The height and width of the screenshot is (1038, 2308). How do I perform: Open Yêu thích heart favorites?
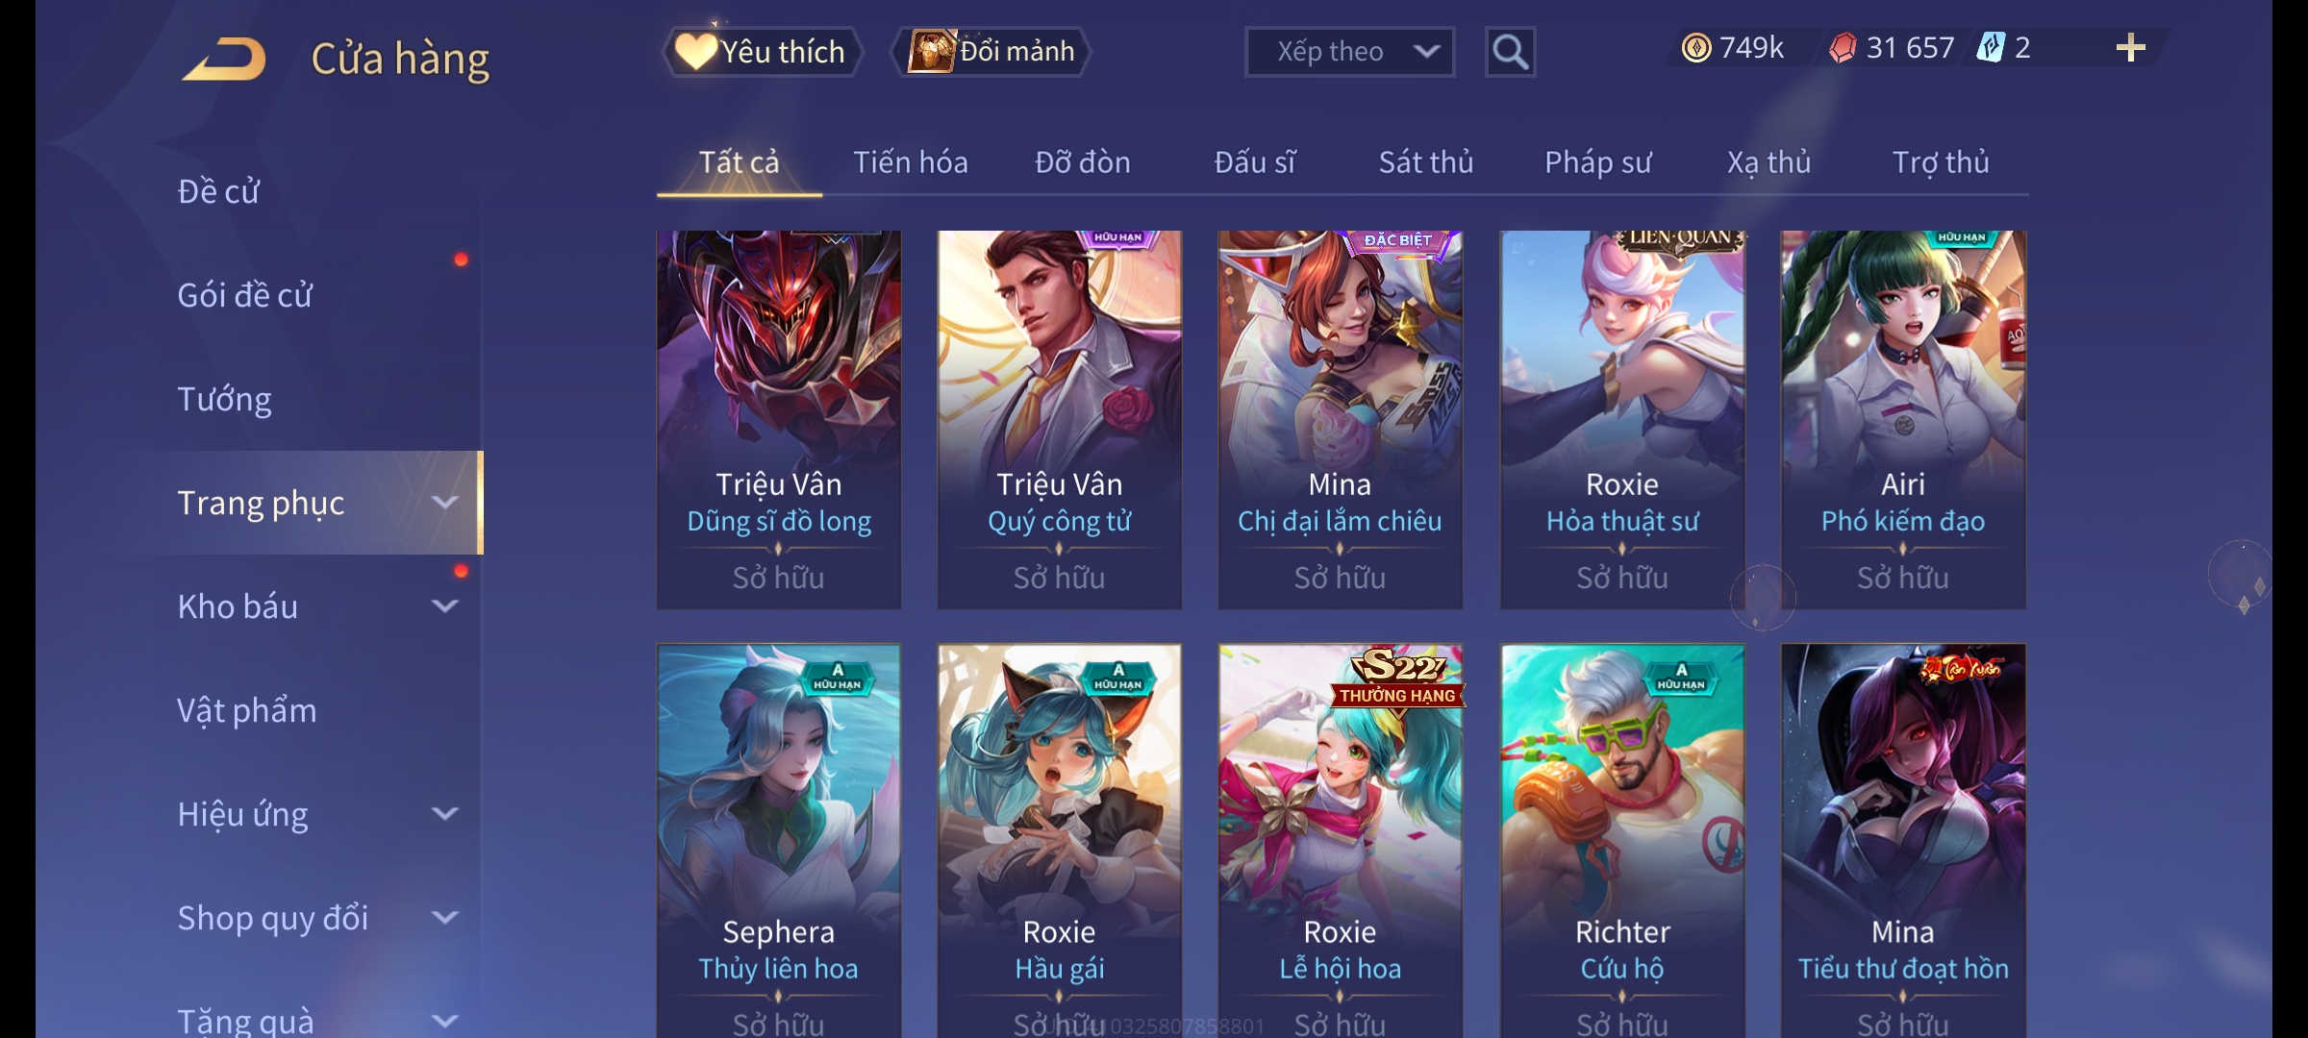pyautogui.click(x=762, y=52)
